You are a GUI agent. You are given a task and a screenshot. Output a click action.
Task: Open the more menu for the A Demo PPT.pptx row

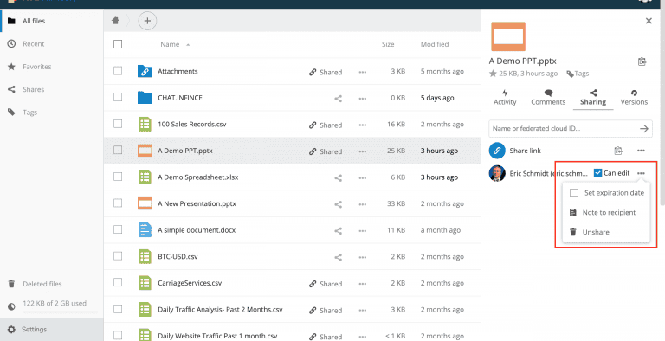(362, 151)
